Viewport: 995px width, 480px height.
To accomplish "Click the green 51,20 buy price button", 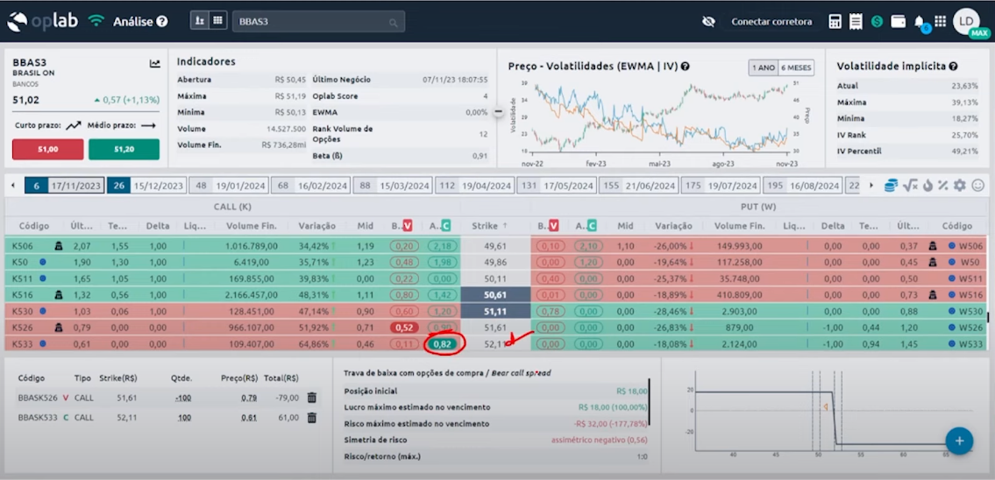I will pyautogui.click(x=124, y=150).
